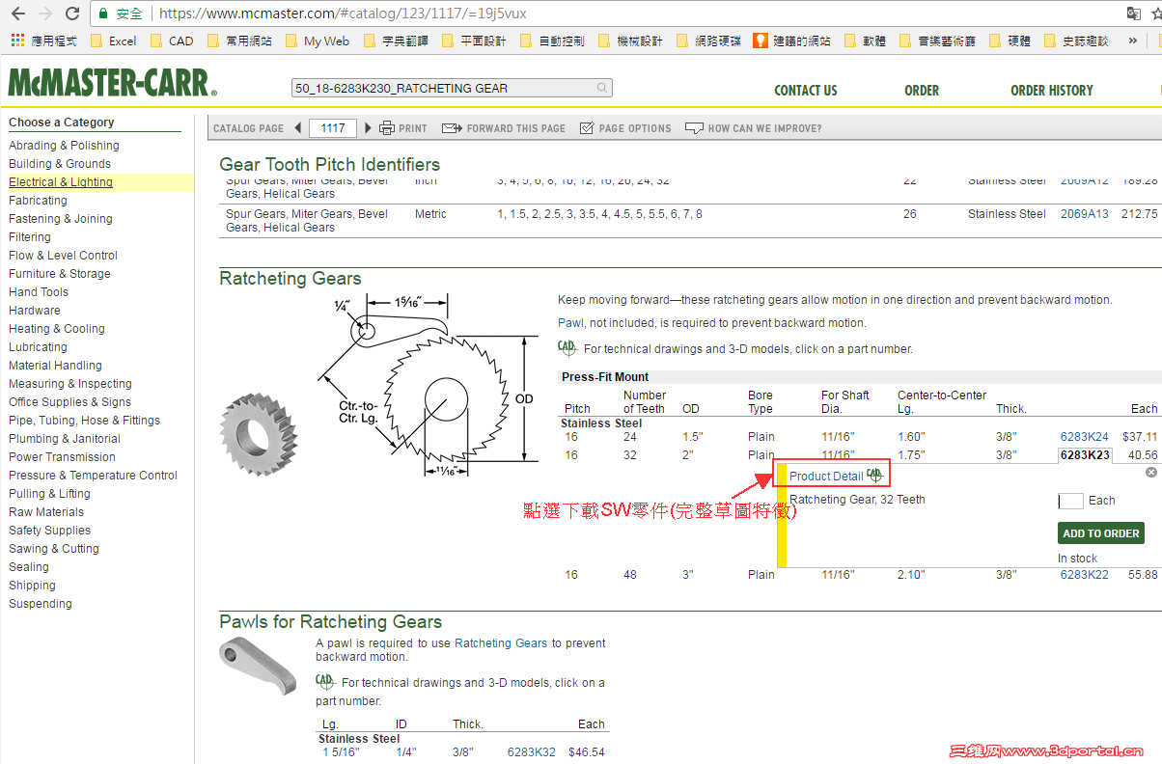The image size is (1162, 764).
Task: Open the My Web bookmark folder
Action: [x=317, y=41]
